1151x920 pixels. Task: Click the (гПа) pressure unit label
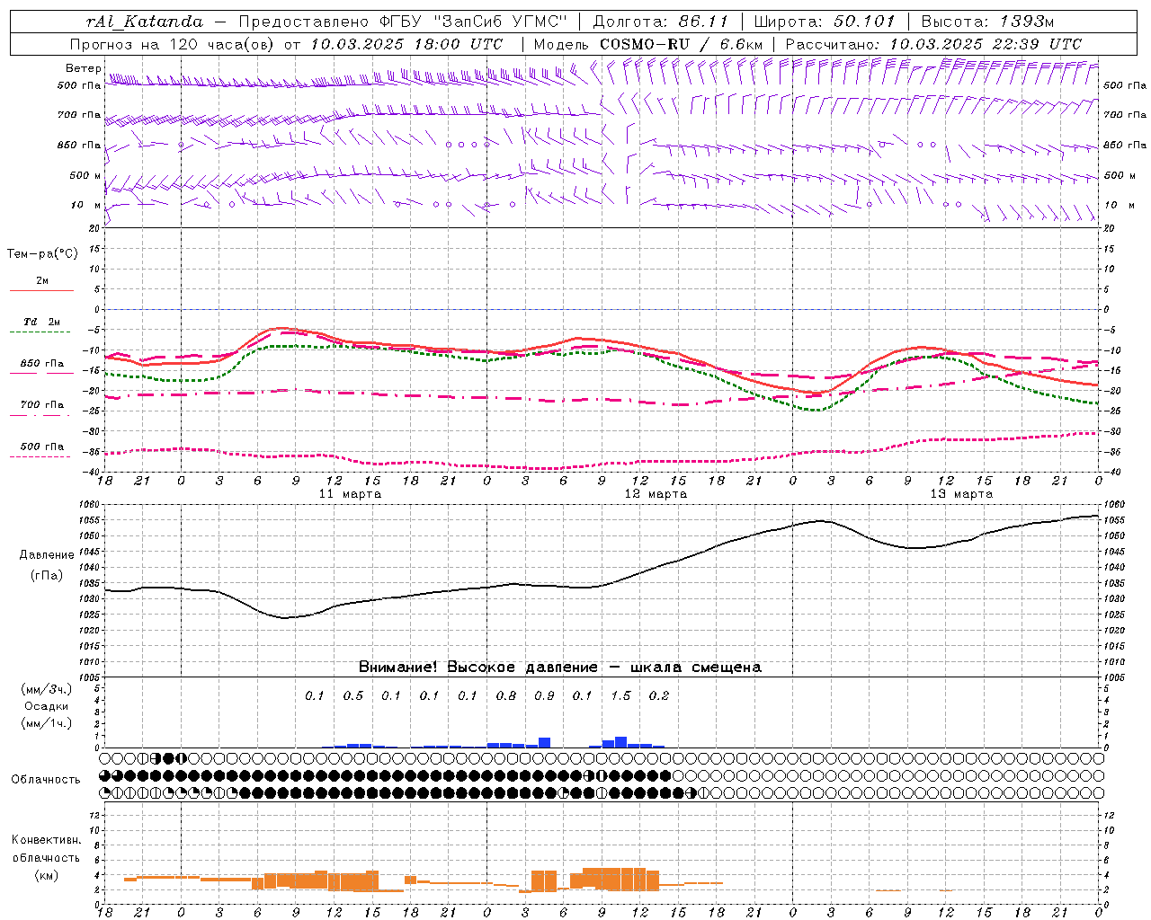pyautogui.click(x=47, y=576)
